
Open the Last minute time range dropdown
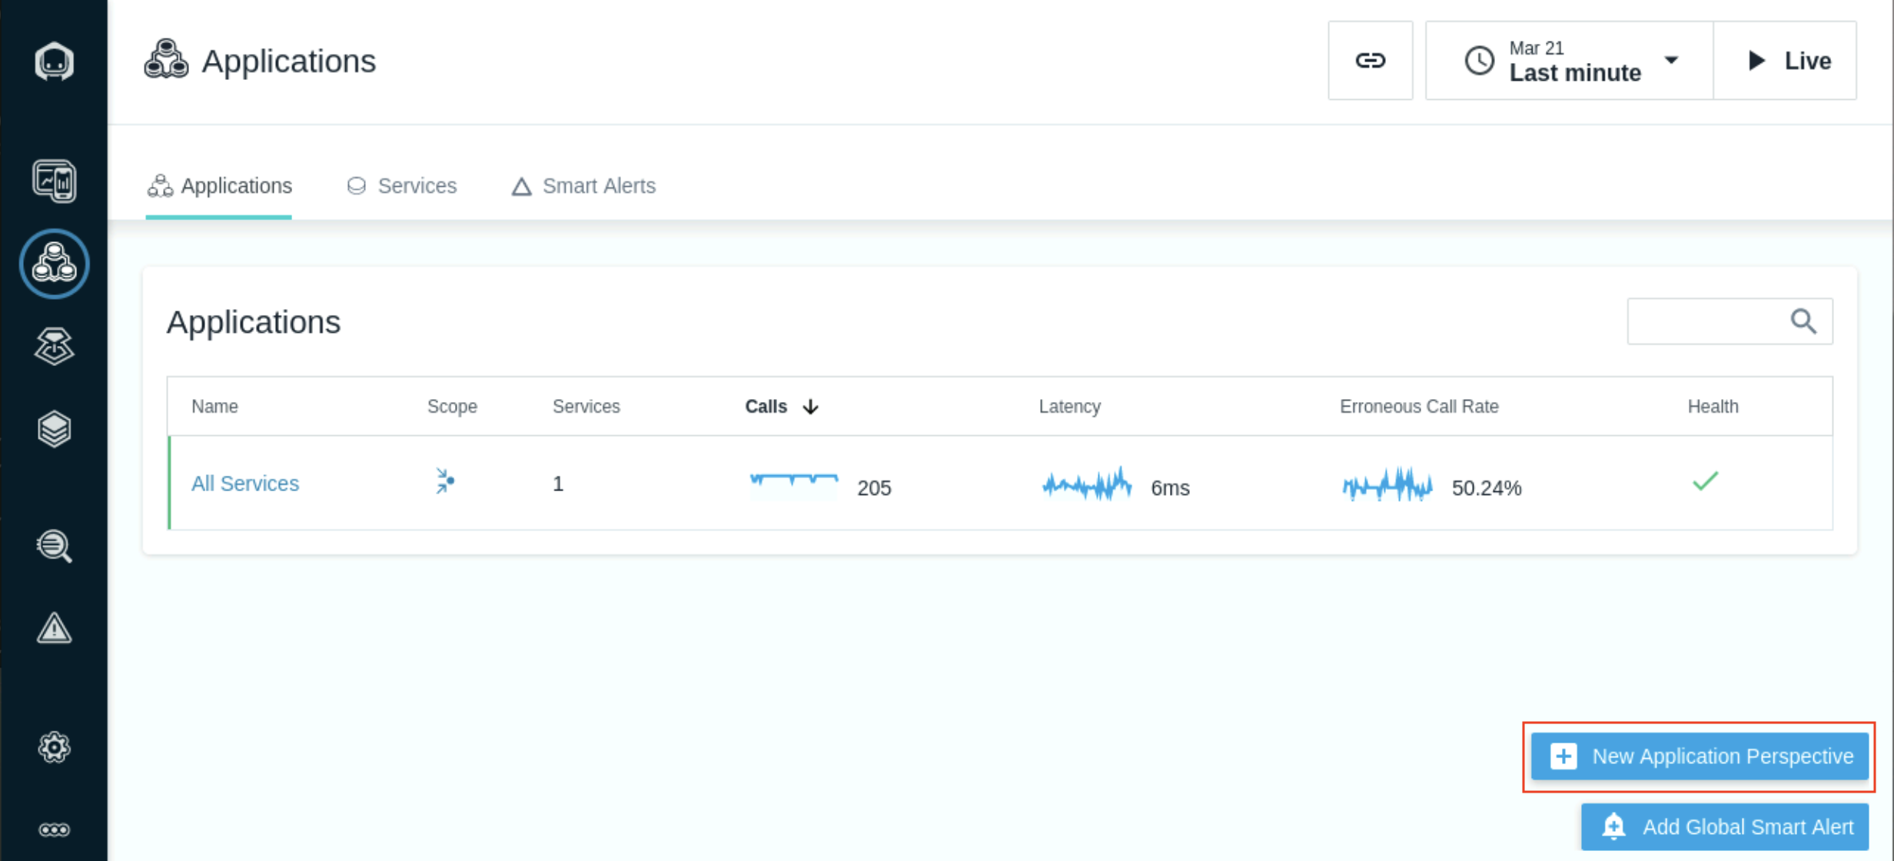pyautogui.click(x=1569, y=60)
